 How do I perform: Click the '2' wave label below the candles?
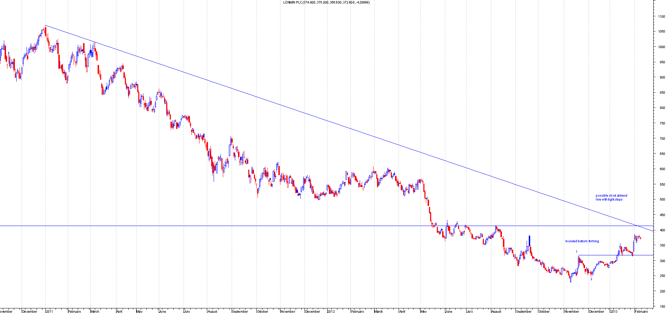[x=591, y=279]
